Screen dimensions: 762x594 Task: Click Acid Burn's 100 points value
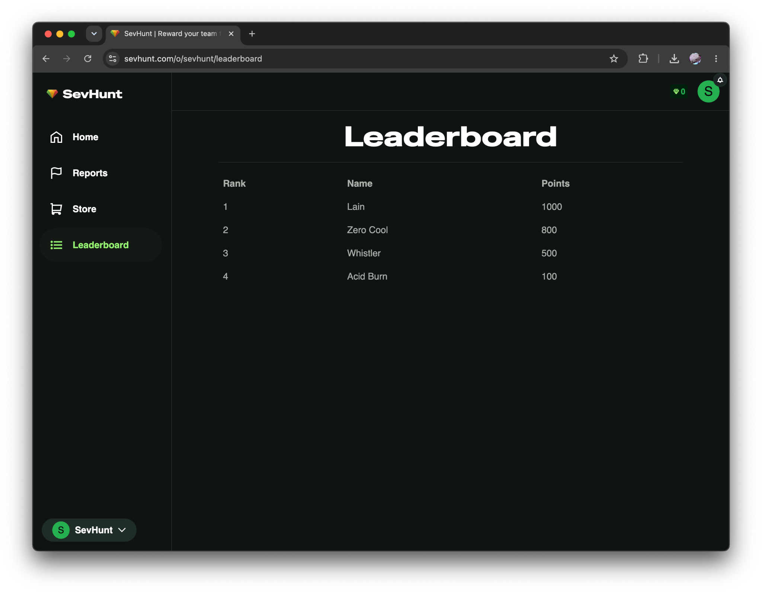(x=549, y=276)
